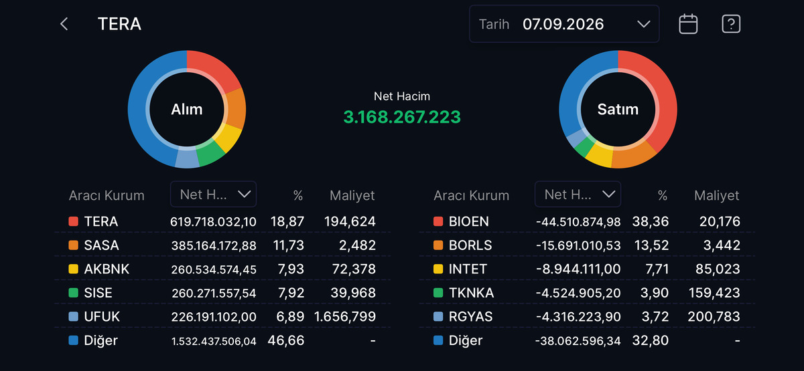
Task: Click the percentage 38,36
Action: click(652, 221)
